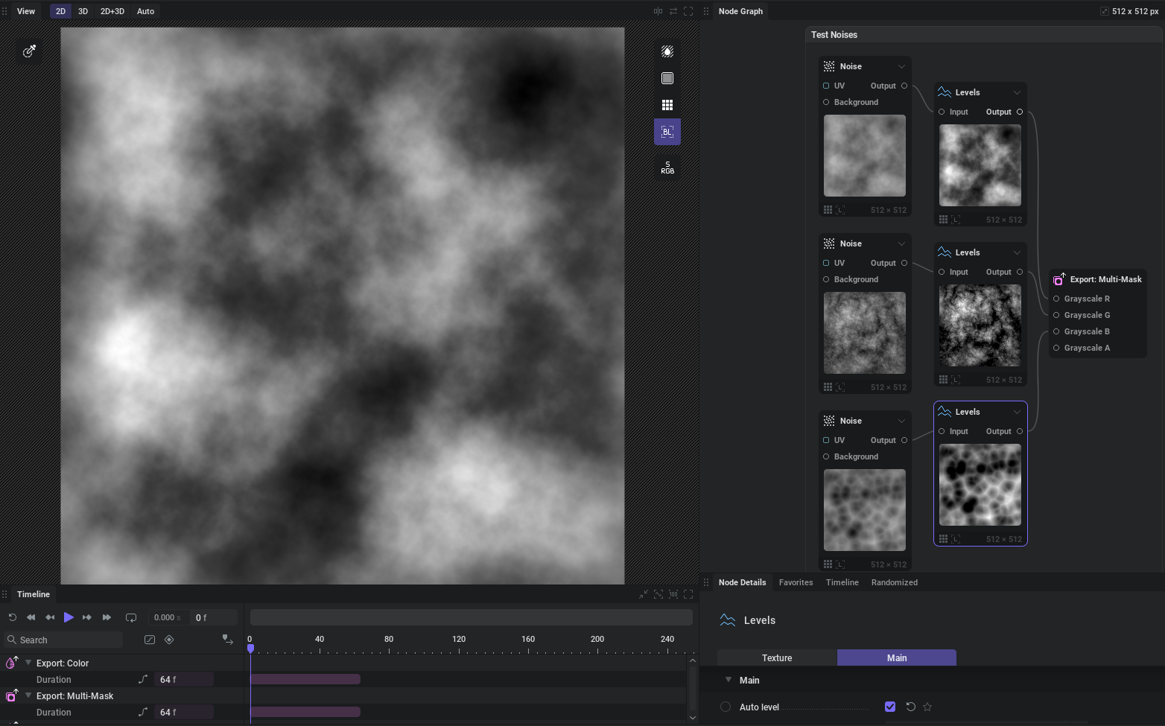Image resolution: width=1165 pixels, height=726 pixels.
Task: Select the sRGB color space toggle icon
Action: coord(667,167)
